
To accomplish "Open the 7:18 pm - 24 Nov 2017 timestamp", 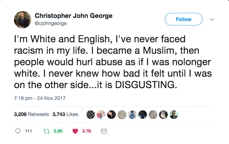I will 35,98.
